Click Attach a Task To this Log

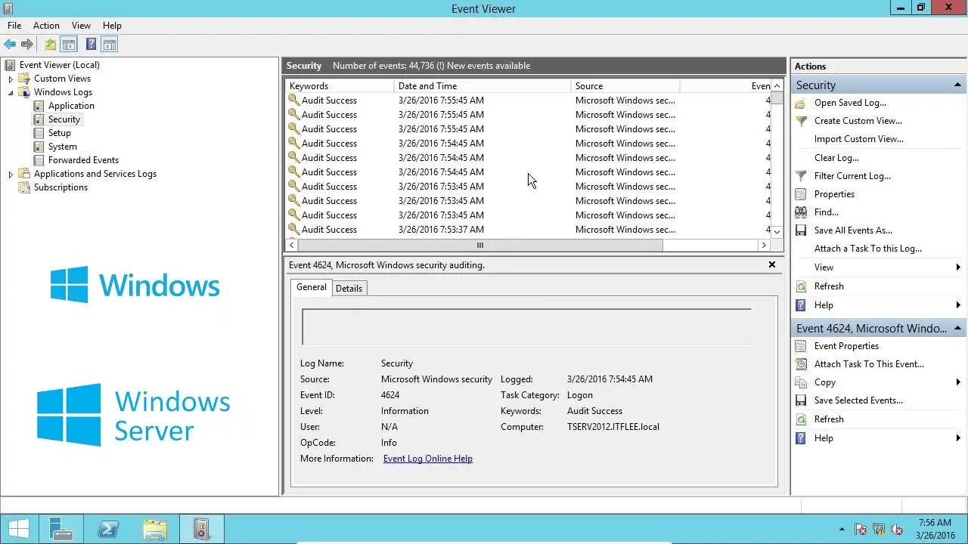point(868,249)
